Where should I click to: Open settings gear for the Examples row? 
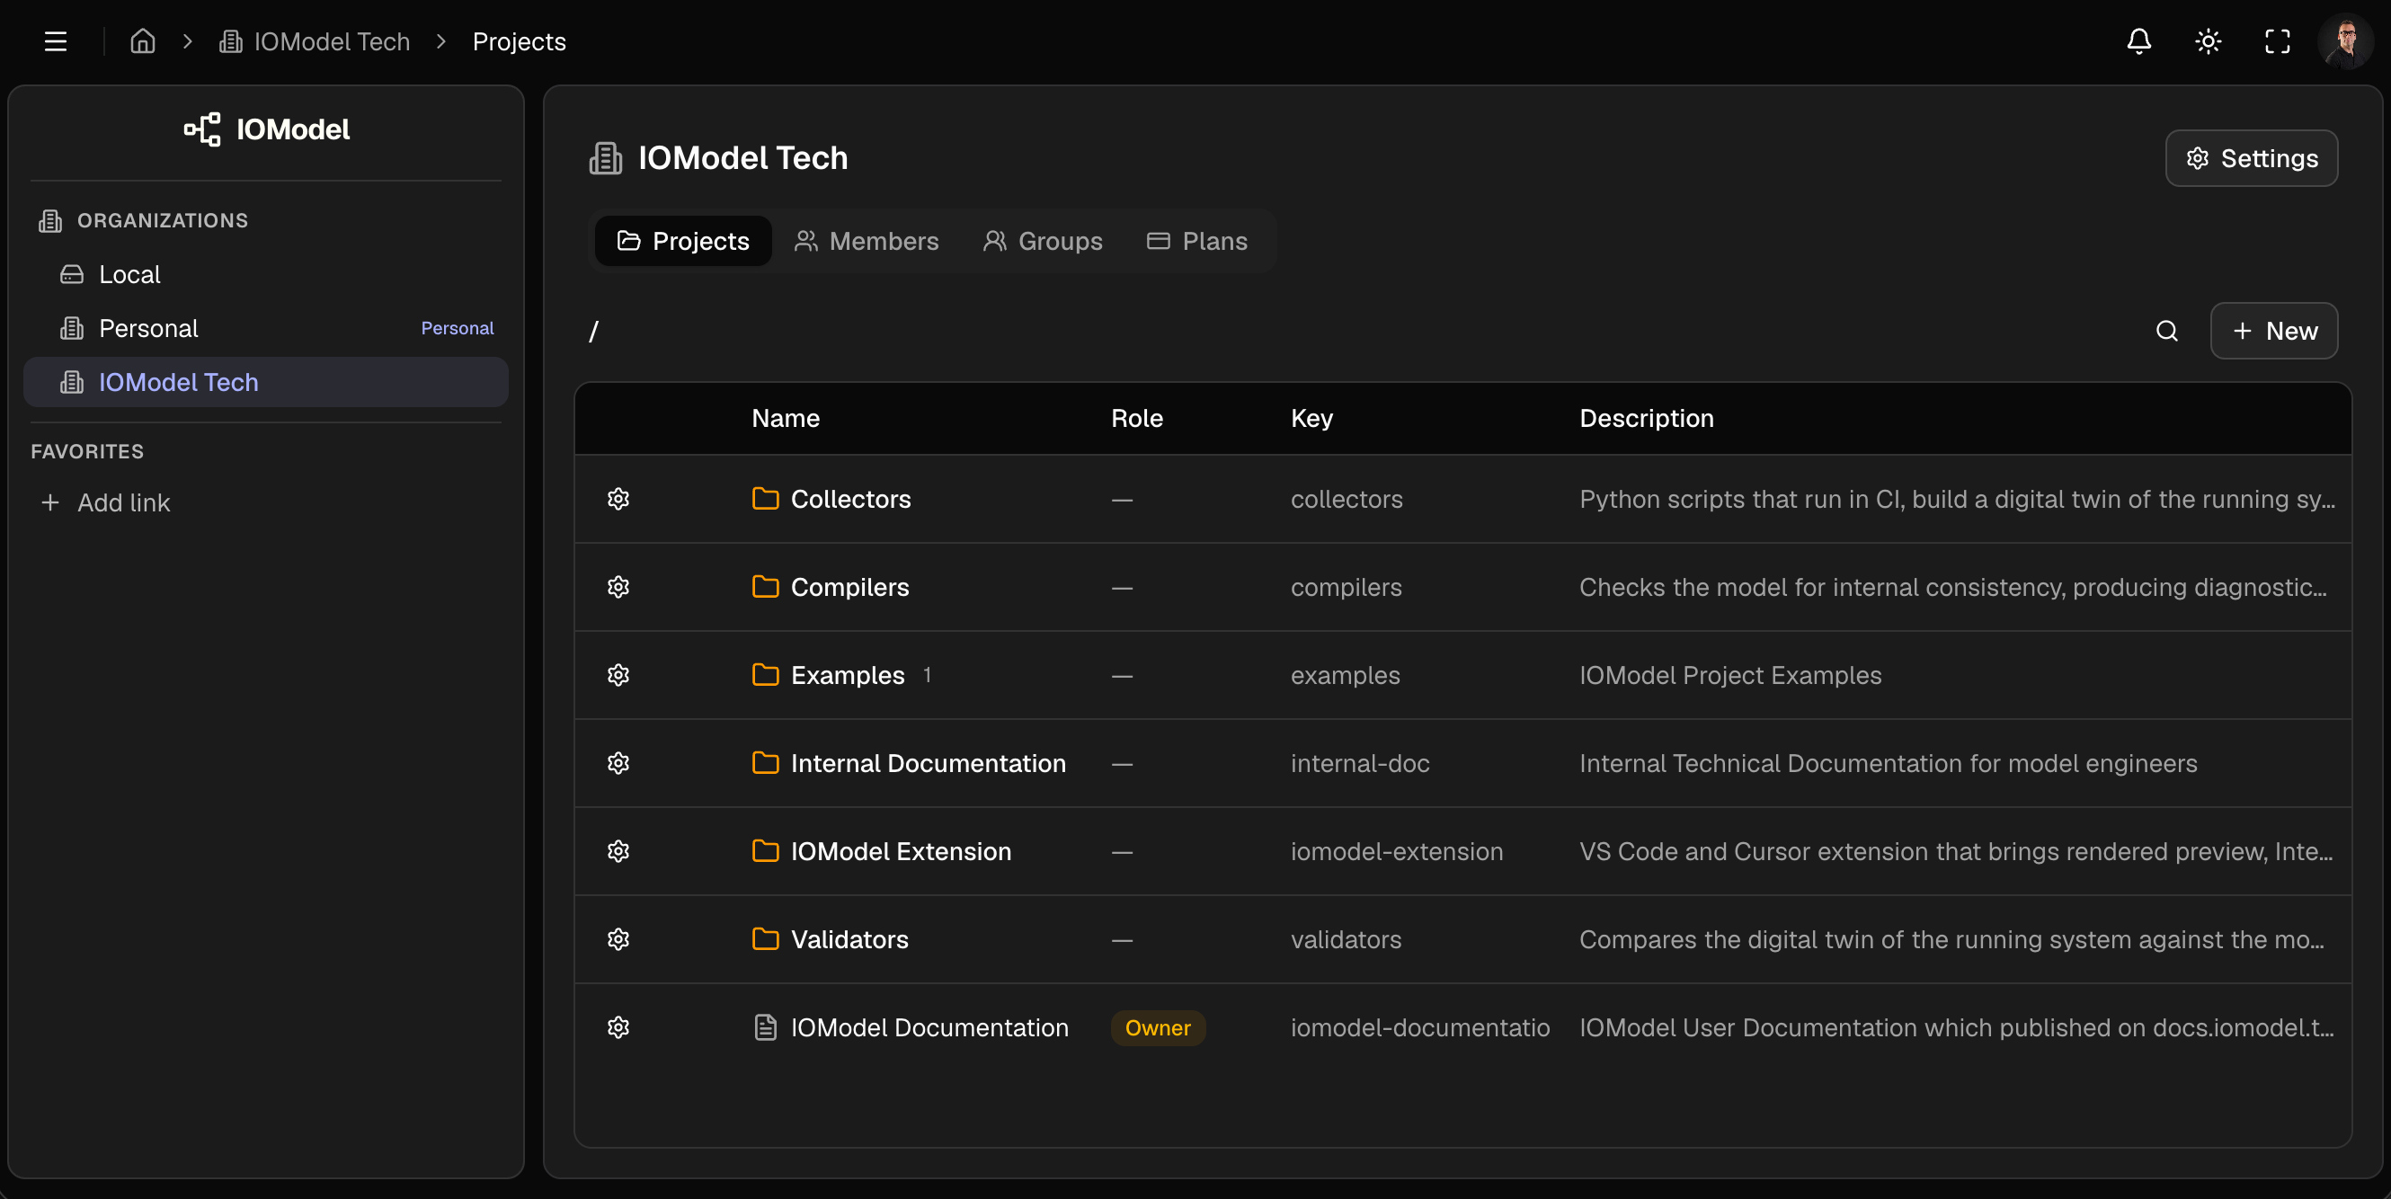(x=618, y=676)
